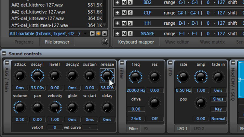Image resolution: width=244 pixels, height=137 pixels.
Task: Click the glide knob
Action: click(72, 107)
